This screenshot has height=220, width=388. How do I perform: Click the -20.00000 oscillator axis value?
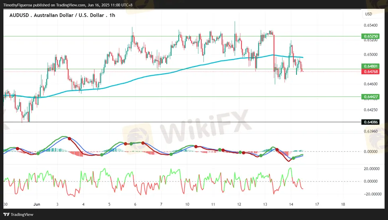click(x=371, y=194)
